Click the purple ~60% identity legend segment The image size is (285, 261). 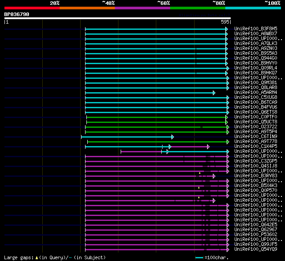coord(142,8)
